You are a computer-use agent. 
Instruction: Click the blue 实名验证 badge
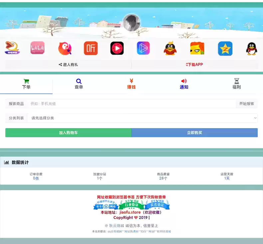(x=157, y=205)
